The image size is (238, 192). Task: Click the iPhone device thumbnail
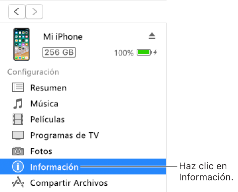pos(21,44)
